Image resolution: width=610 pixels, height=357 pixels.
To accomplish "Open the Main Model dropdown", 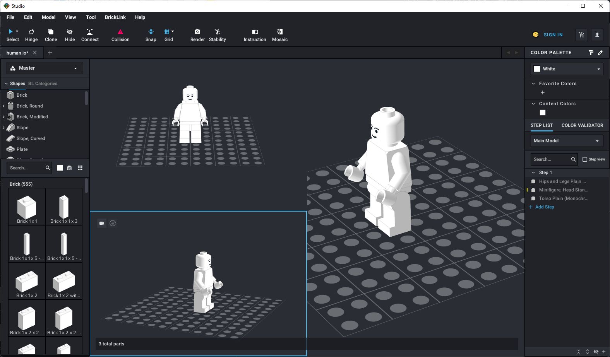I will (x=567, y=141).
